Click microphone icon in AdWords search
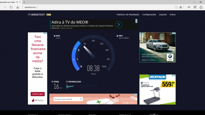This screenshot has height=115, width=205. click(81, 99)
